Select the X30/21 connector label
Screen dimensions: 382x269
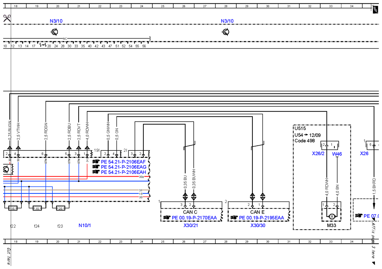(191, 225)
